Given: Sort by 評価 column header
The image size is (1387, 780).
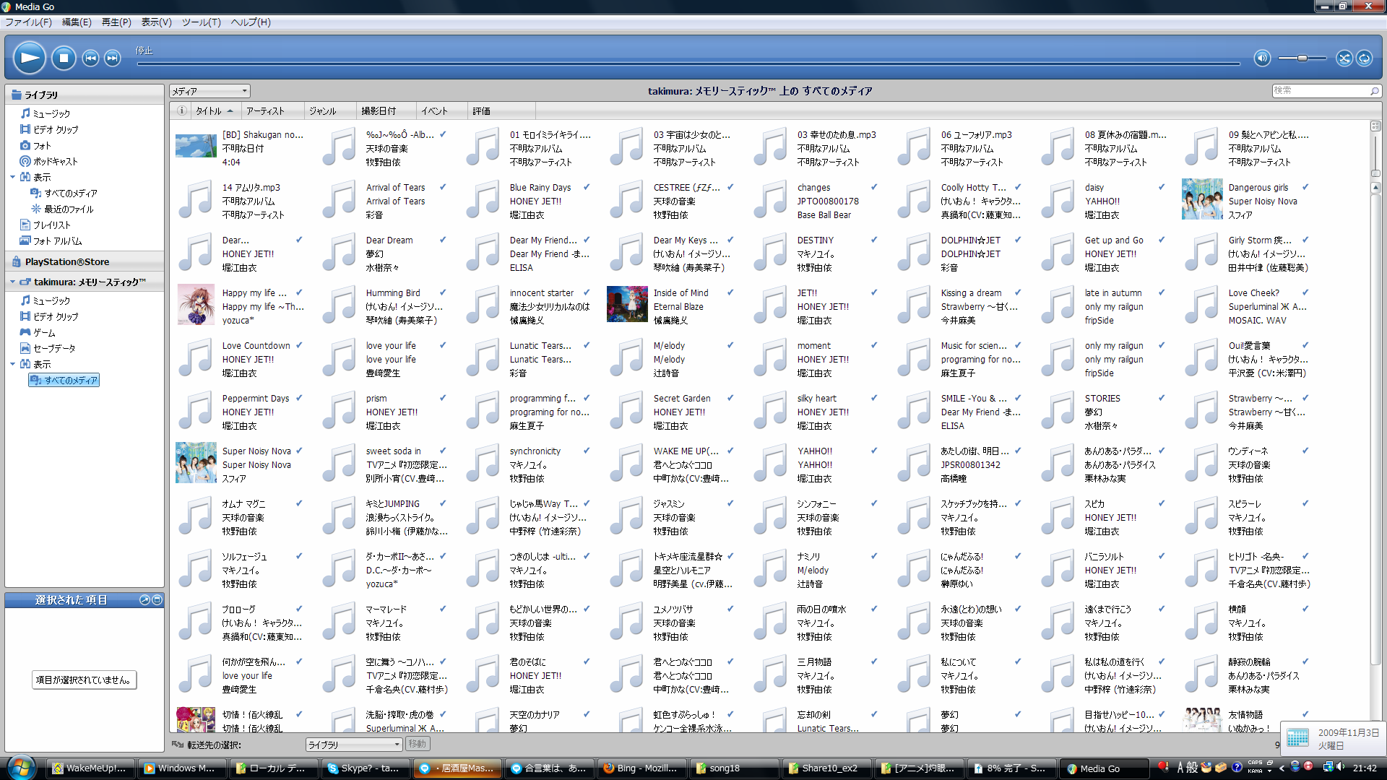Looking at the screenshot, I should coord(502,110).
